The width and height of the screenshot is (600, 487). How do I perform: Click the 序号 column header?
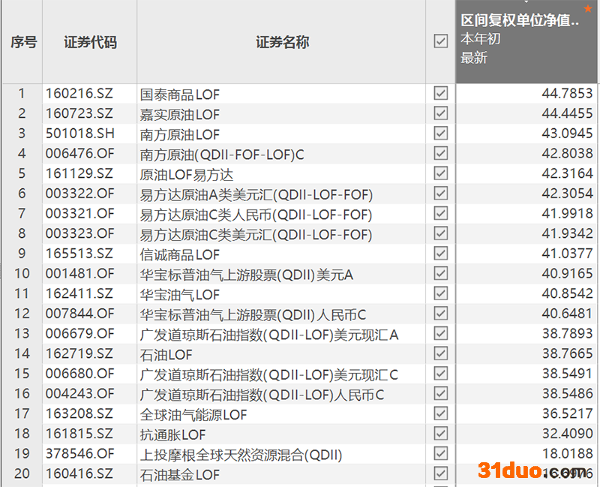click(24, 42)
